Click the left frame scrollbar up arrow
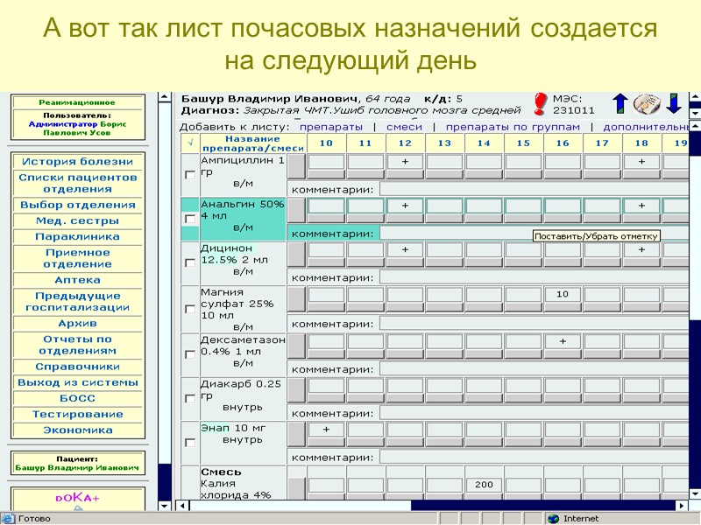This screenshot has height=525, width=701. [165, 97]
